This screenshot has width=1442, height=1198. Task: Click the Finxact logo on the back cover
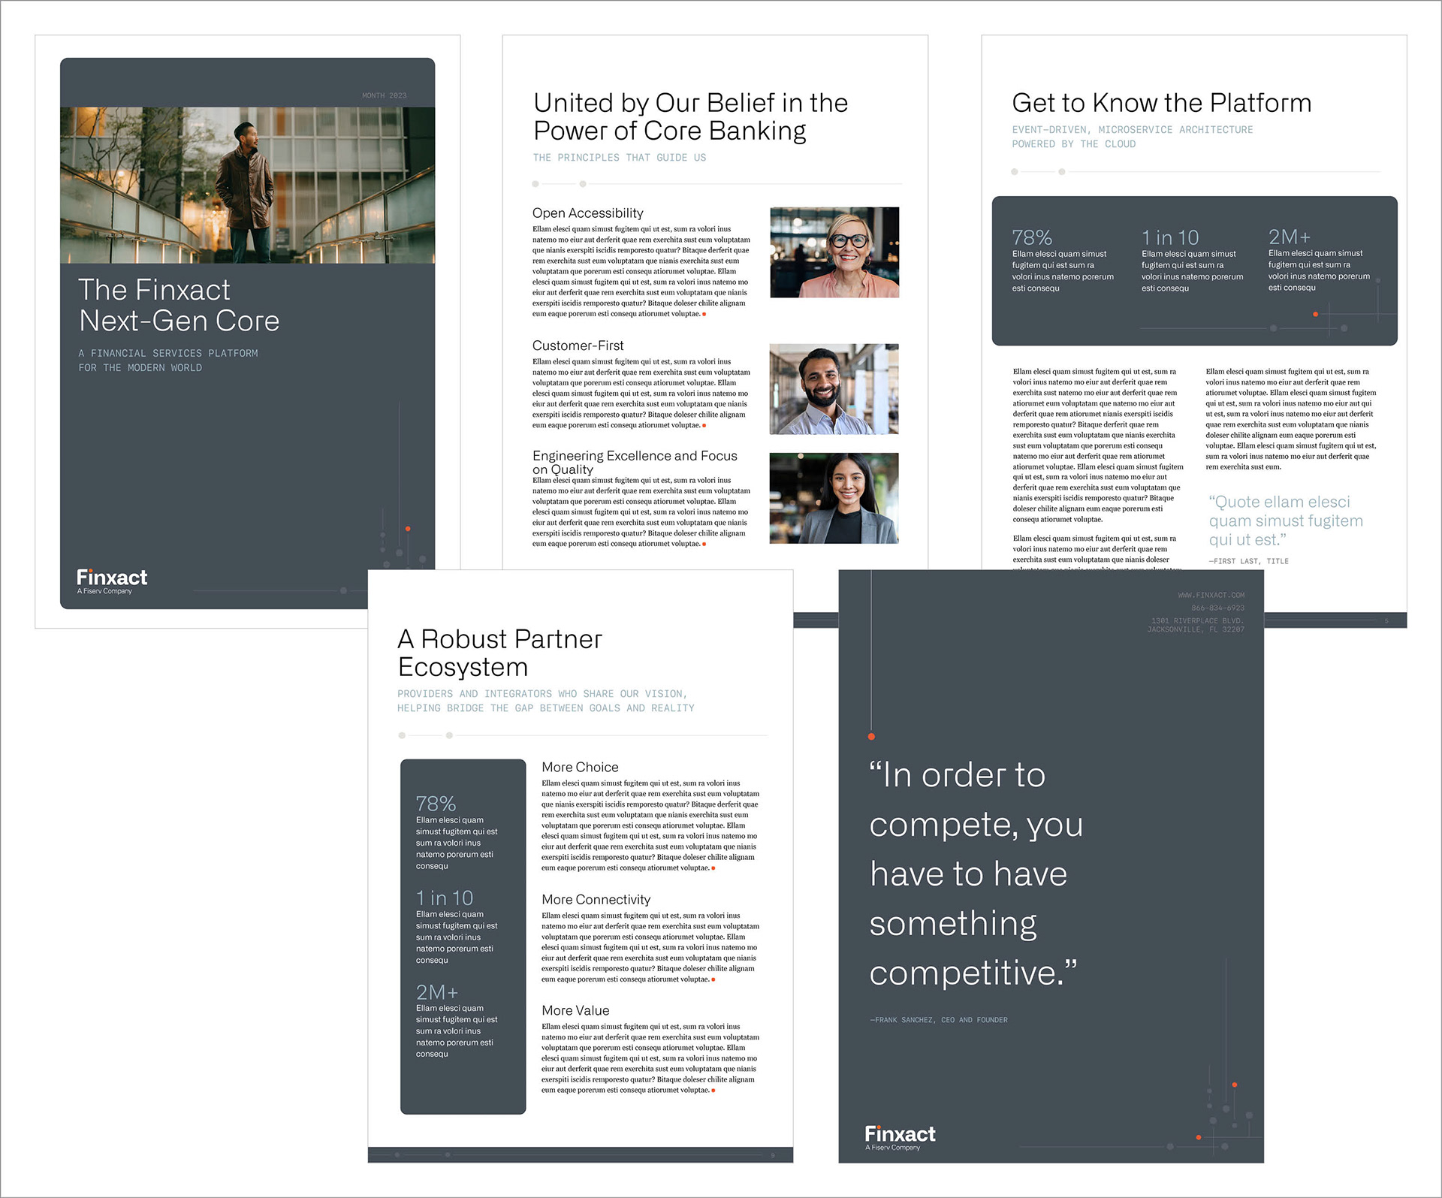(900, 1138)
